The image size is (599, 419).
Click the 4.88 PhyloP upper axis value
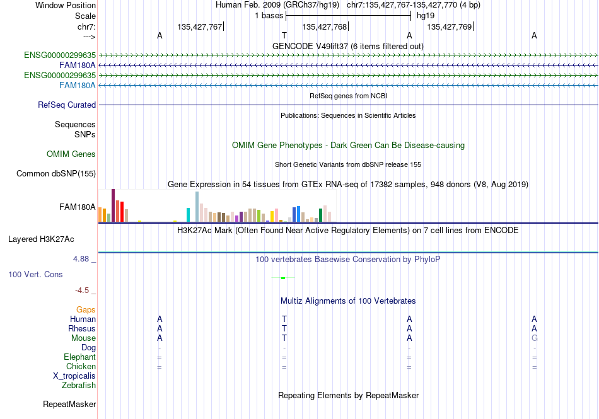pyautogui.click(x=81, y=259)
